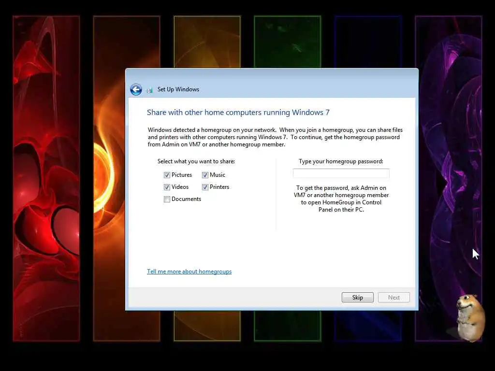Open Tell me more about homegroups link
The width and height of the screenshot is (495, 371).
(x=189, y=271)
